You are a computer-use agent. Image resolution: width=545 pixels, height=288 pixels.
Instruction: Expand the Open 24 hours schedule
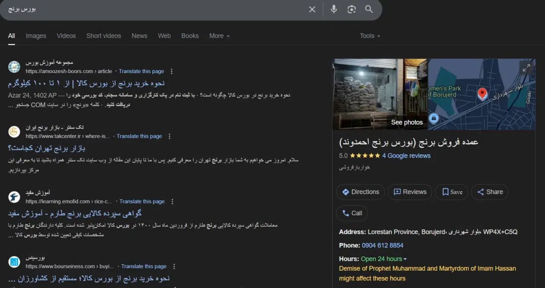point(384,259)
